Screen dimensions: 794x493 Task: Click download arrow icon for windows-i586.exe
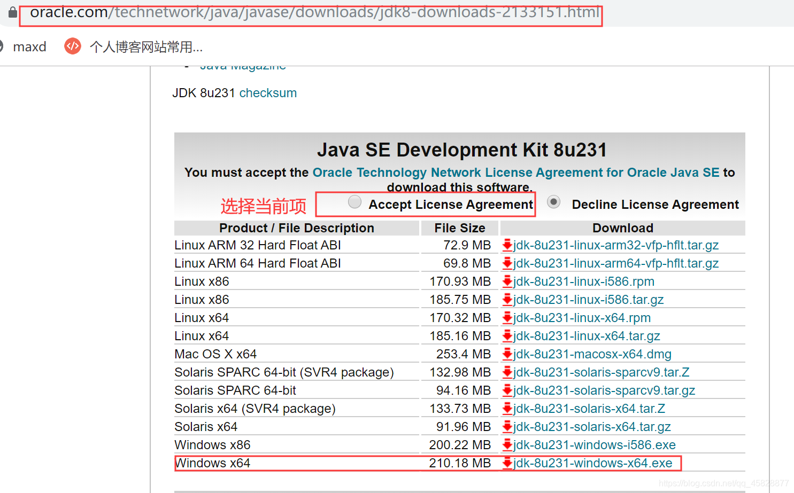tap(507, 445)
